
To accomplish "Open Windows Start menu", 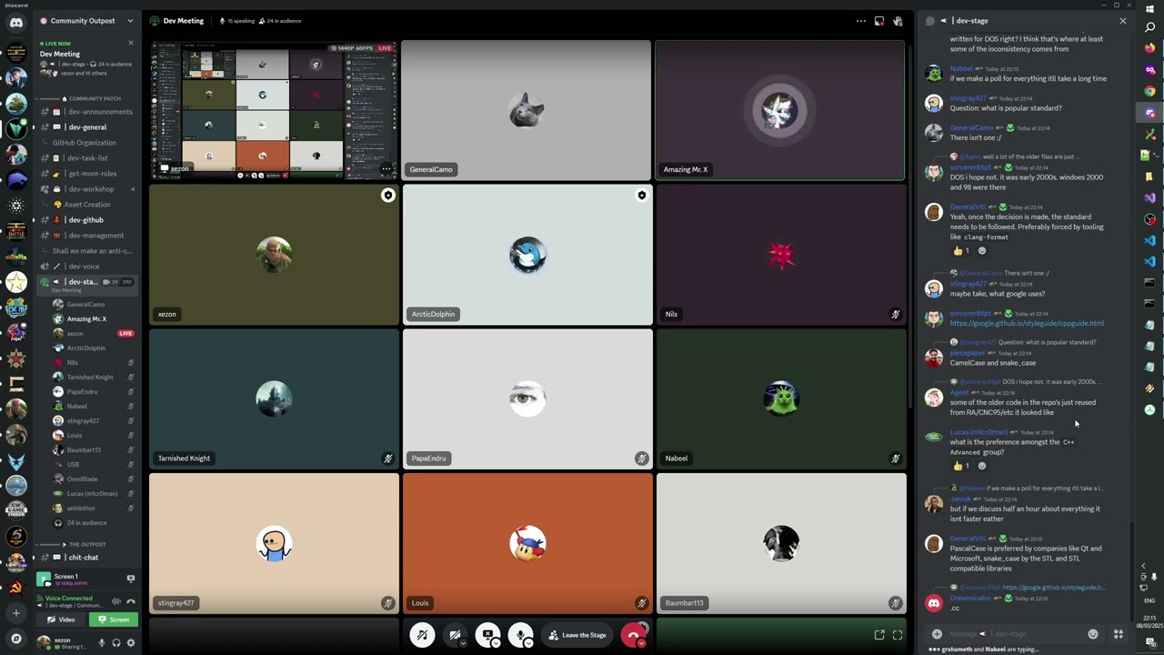I will click(1149, 9).
